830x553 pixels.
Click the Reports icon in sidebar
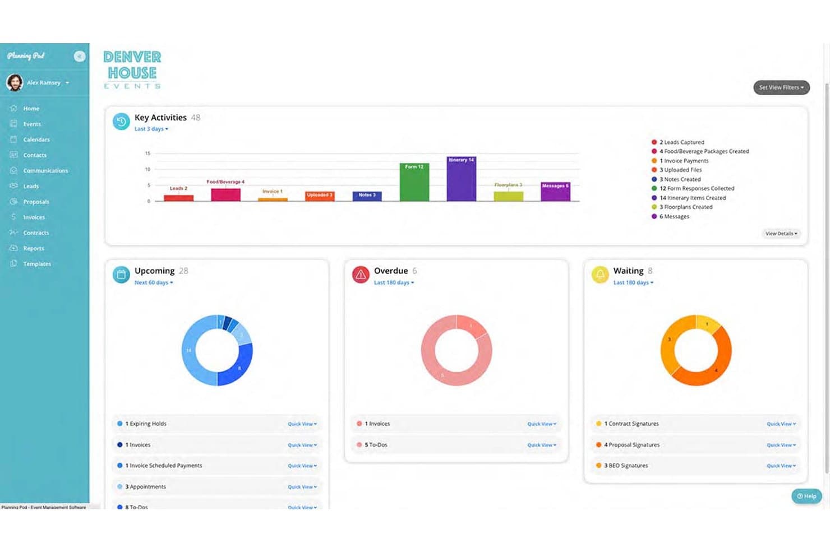(x=13, y=248)
